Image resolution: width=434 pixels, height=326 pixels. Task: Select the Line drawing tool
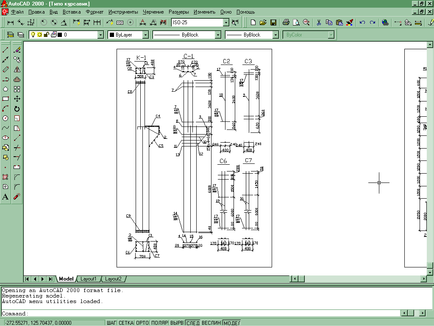[x=6, y=50]
